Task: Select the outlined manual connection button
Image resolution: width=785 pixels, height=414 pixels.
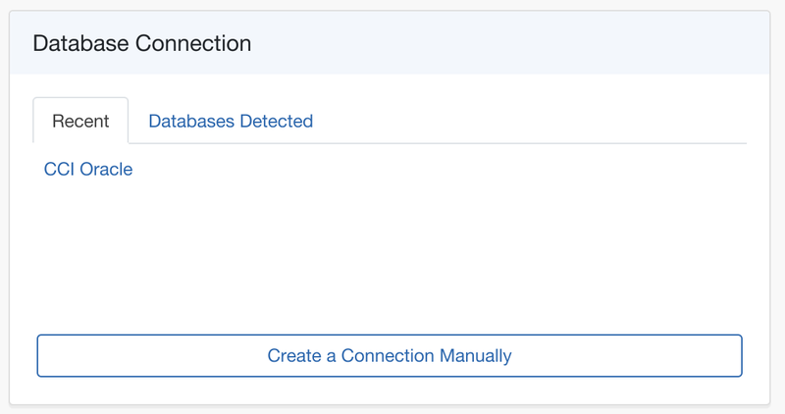Action: [x=390, y=355]
